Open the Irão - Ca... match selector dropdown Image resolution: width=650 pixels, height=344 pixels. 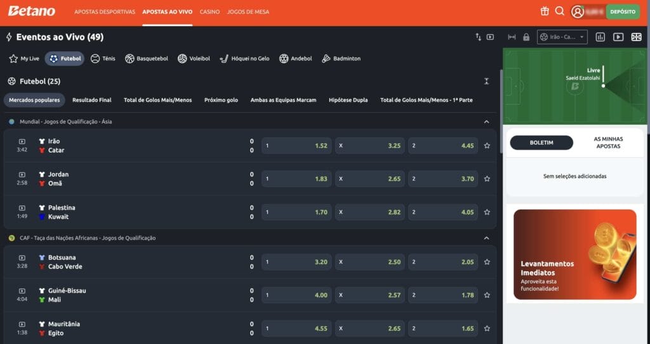[x=562, y=37]
